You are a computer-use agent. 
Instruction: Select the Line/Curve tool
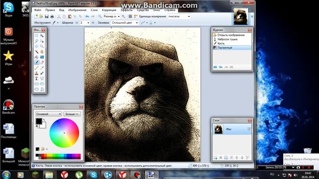click(42, 79)
